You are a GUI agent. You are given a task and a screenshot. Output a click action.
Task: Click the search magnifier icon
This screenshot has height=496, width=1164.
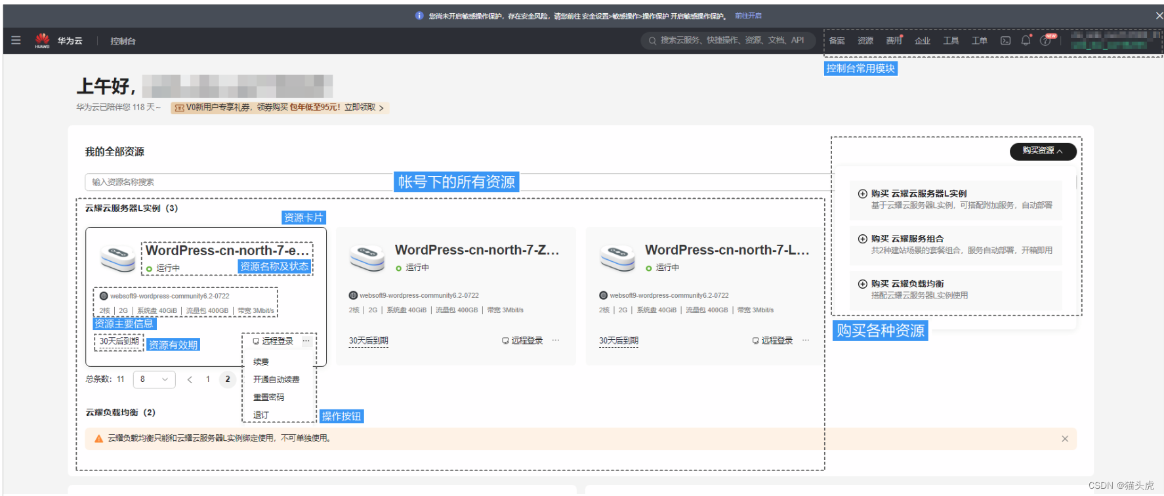tap(652, 41)
